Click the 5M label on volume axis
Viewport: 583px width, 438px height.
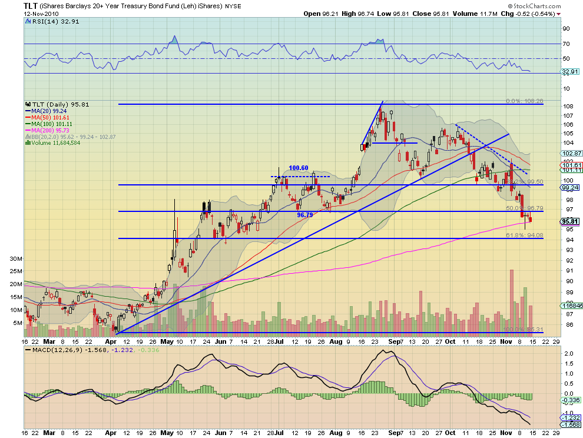tap(18, 323)
